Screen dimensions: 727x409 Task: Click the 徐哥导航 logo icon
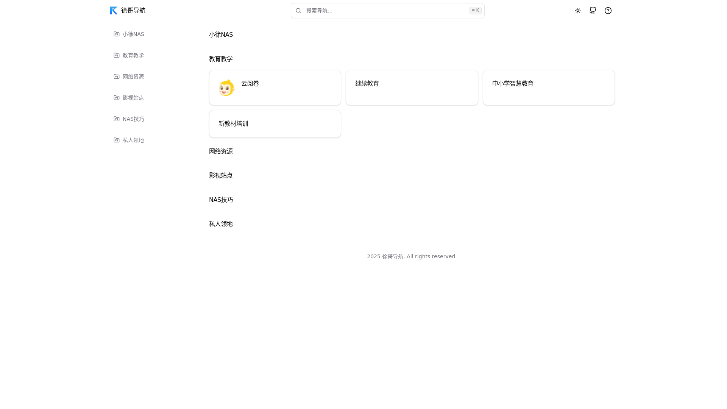coord(114,11)
